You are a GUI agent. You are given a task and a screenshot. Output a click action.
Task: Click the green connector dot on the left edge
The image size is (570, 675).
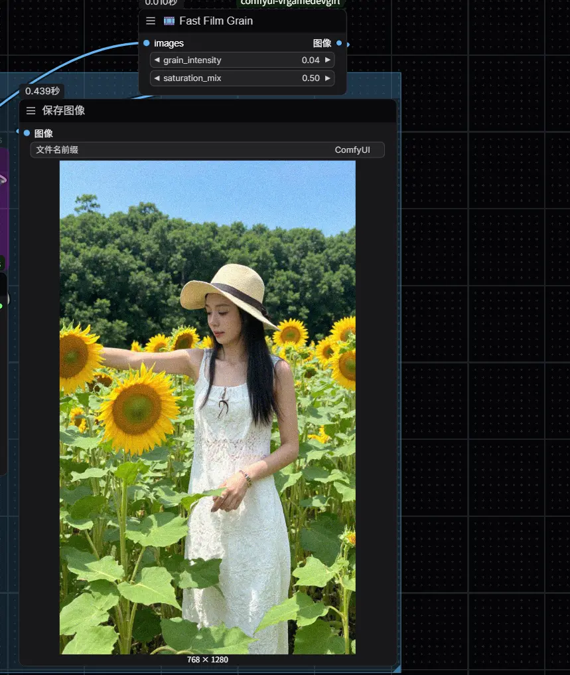pos(1,306)
